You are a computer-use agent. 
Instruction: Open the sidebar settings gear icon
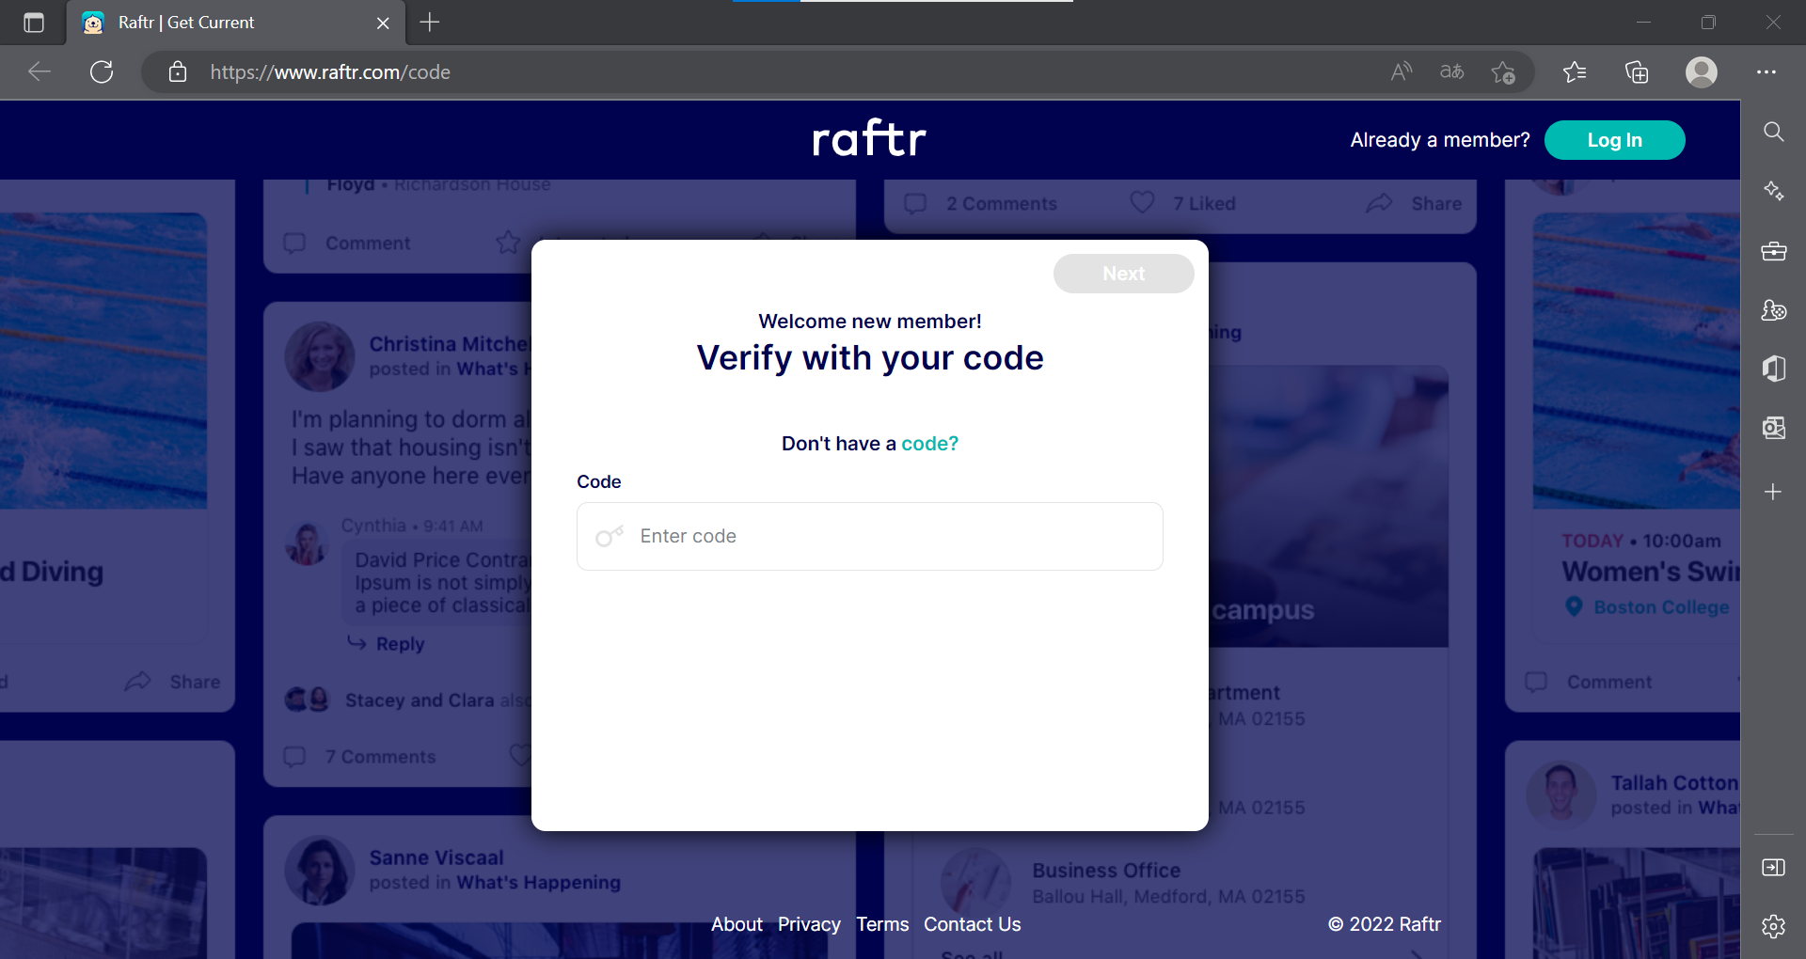[1773, 926]
